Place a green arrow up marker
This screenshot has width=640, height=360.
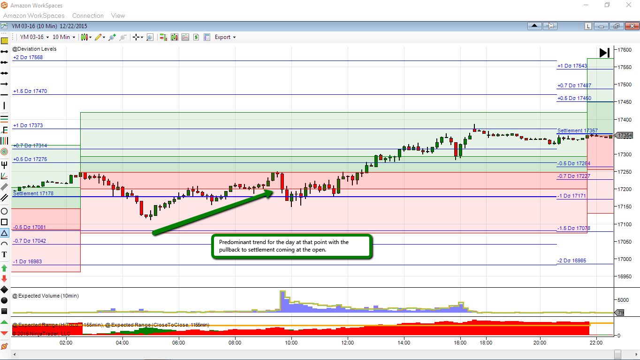(4, 268)
